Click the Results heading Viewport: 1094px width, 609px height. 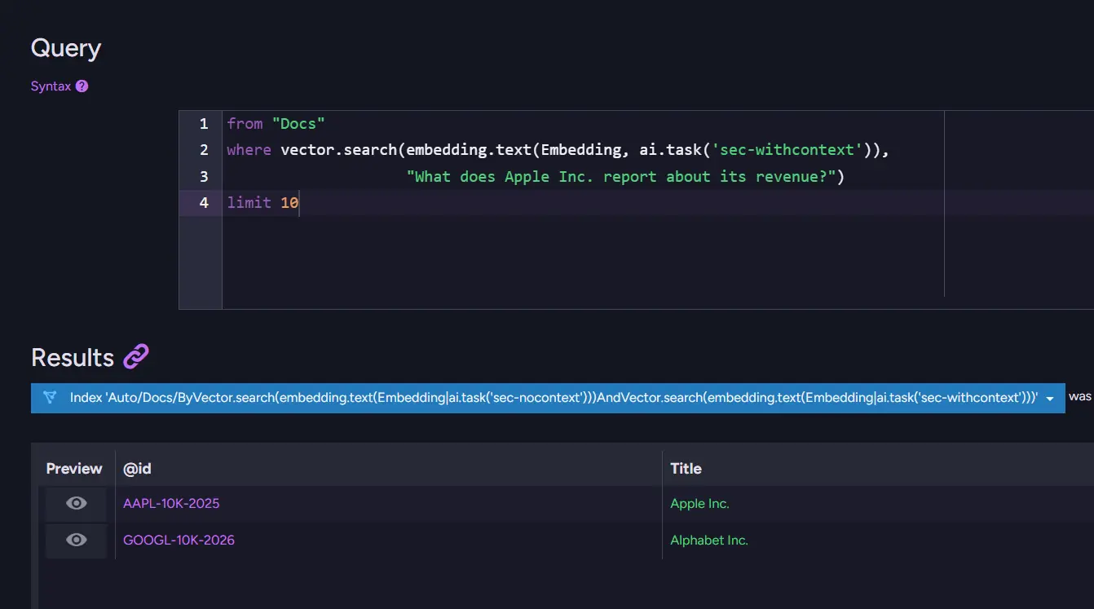(x=73, y=357)
